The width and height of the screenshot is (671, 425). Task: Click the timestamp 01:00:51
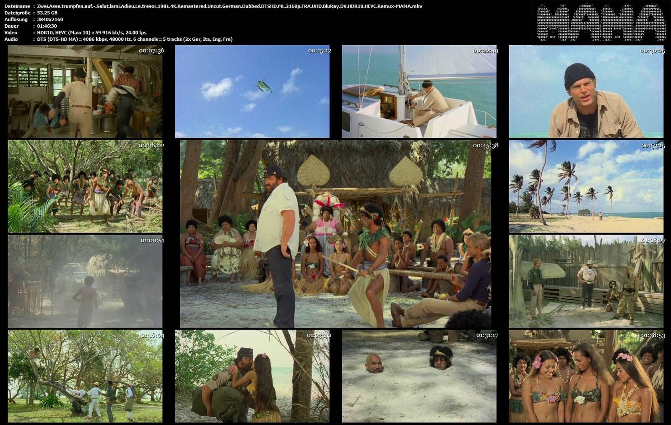(152, 240)
